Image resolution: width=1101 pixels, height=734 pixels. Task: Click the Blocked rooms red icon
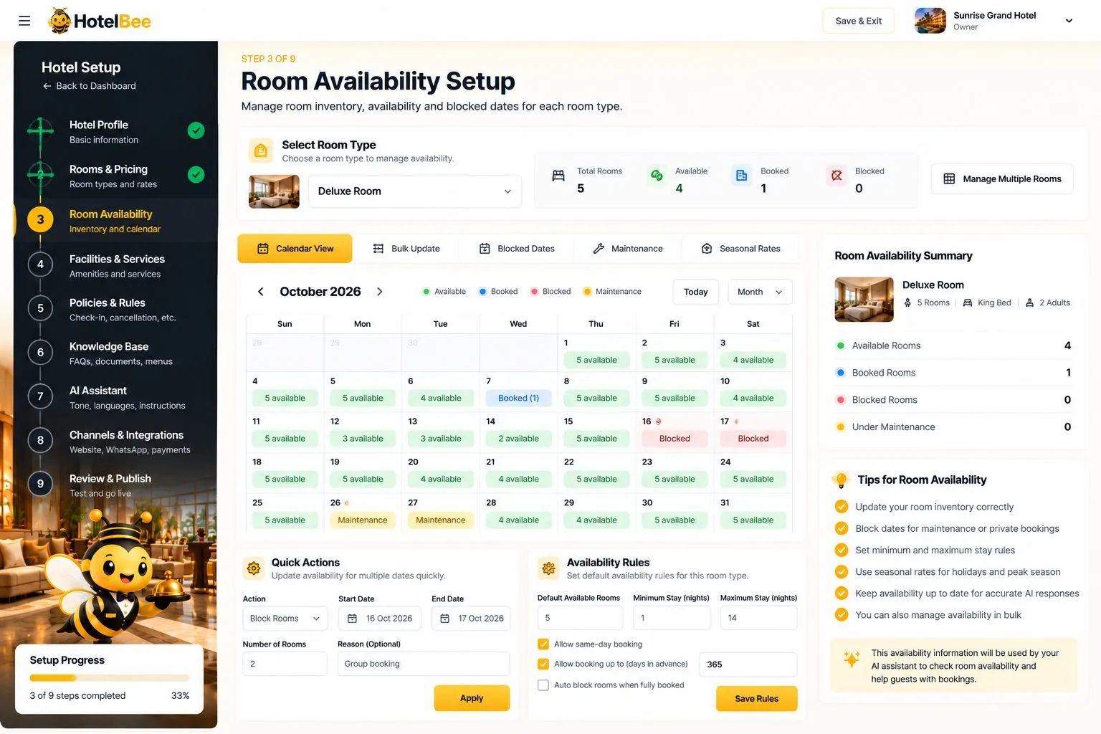837,175
